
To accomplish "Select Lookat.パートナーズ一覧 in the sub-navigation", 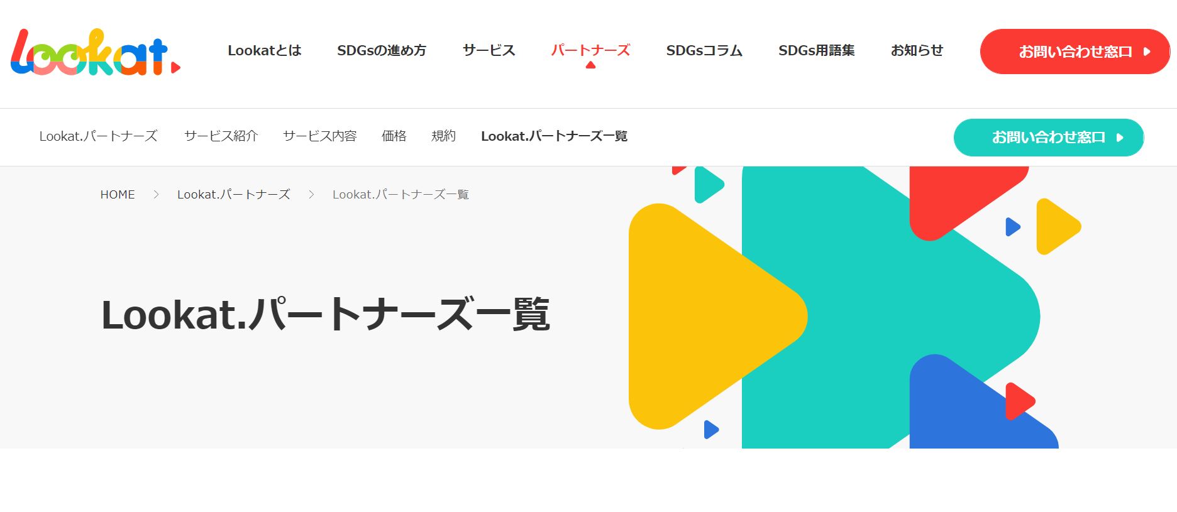I will tap(554, 136).
